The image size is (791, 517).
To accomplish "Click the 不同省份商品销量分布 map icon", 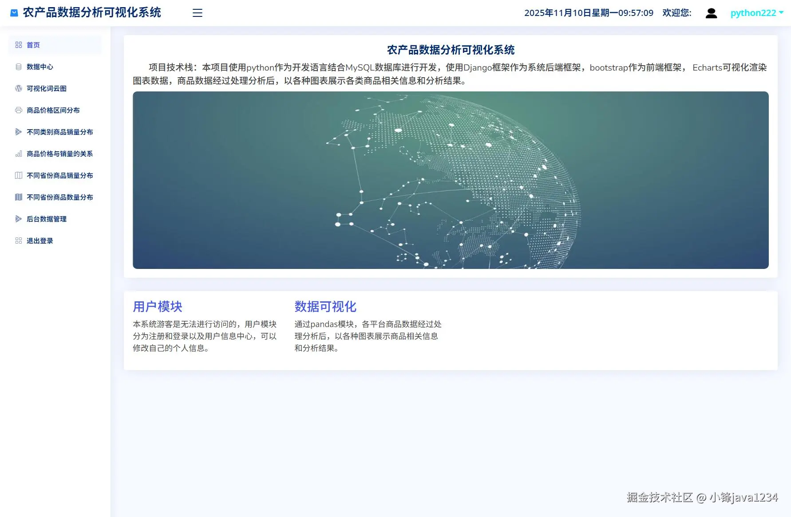I will (x=19, y=175).
